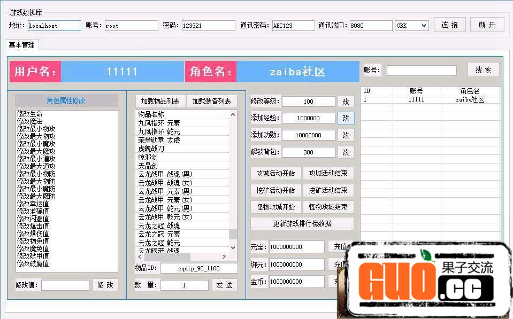The width and height of the screenshot is (513, 319).
Task: Click 加载物品列表 button
Action: click(160, 101)
